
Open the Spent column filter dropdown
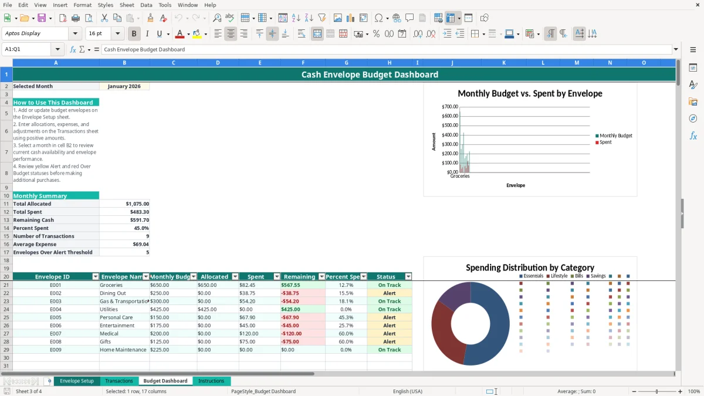coord(277,276)
